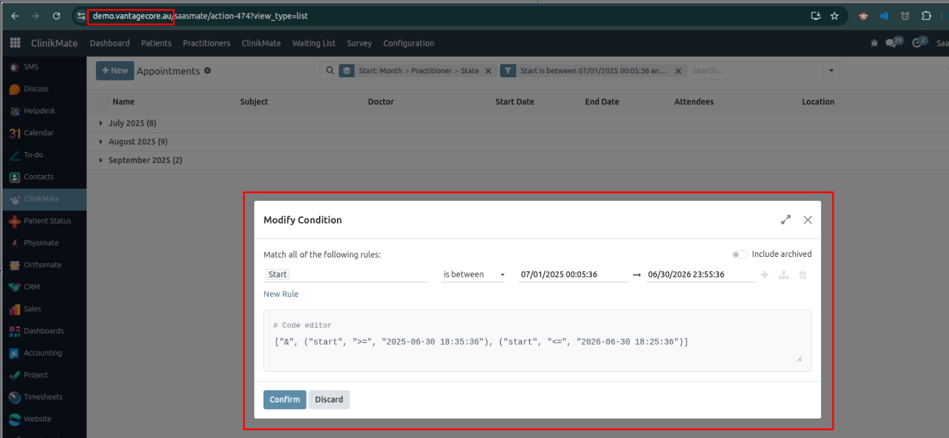
Task: Expand the Modify Condition dialog fullscreen
Action: [x=785, y=220]
